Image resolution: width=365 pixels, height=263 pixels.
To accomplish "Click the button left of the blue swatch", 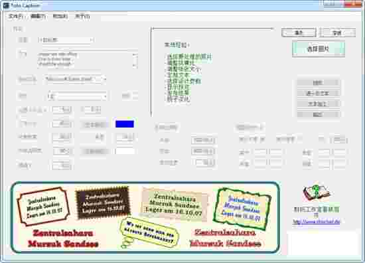I will pos(95,124).
